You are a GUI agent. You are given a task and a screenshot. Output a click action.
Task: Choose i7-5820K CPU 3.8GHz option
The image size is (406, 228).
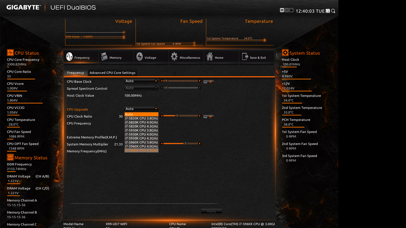click(x=141, y=118)
